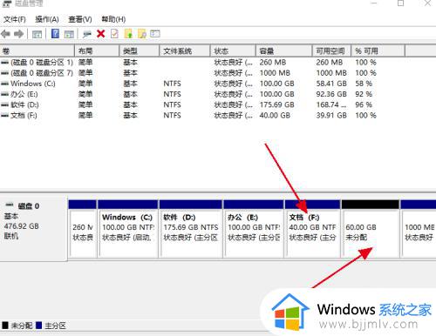Open Properties via the checkmark page icon
The image size is (436, 336).
pyautogui.click(x=114, y=34)
